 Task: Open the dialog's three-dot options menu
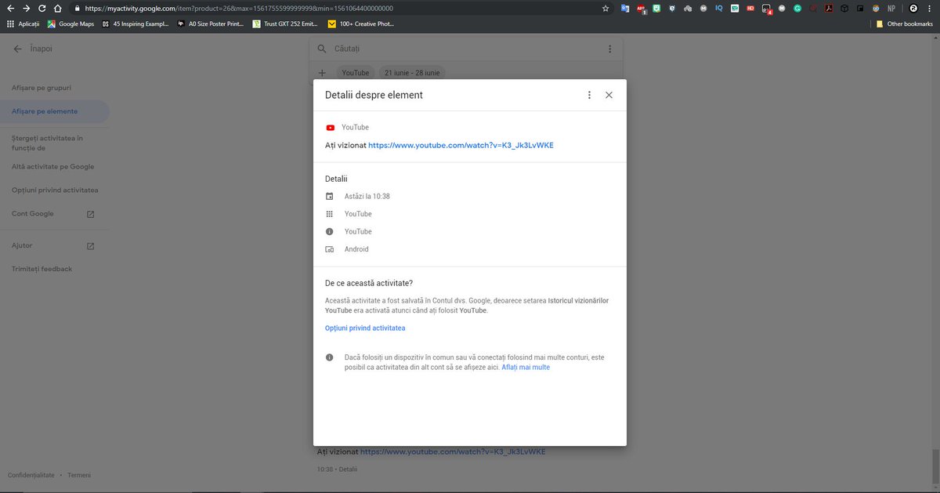pyautogui.click(x=589, y=95)
